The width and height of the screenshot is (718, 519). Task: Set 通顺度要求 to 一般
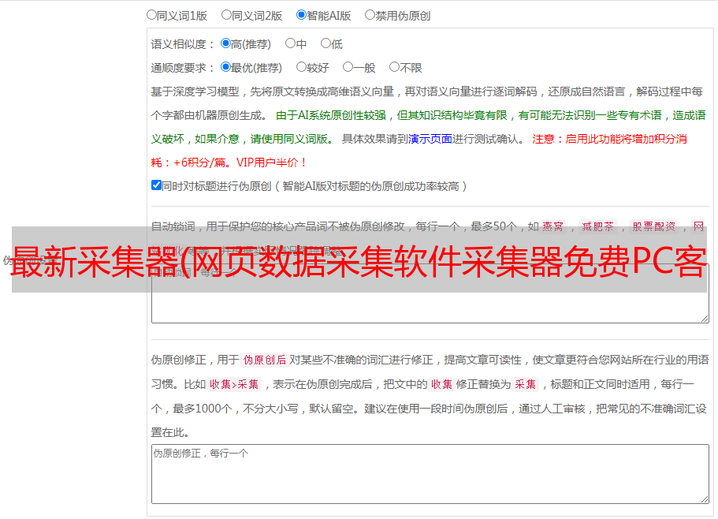[x=348, y=67]
